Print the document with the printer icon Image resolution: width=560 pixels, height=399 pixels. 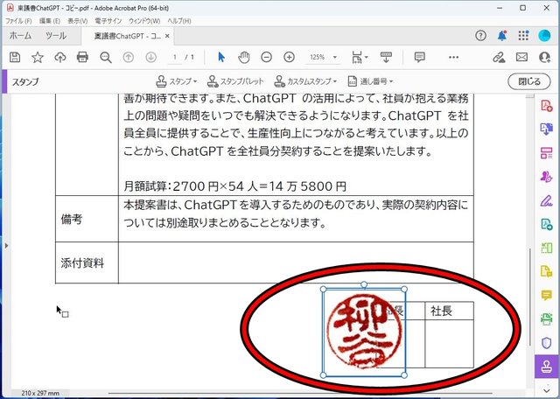pyautogui.click(x=82, y=57)
